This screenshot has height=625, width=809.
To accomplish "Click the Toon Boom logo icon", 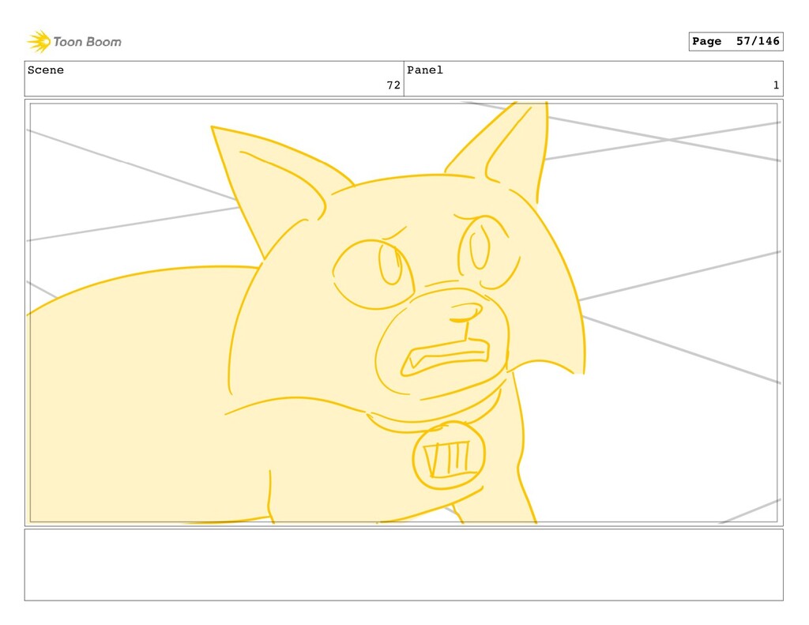I will (x=39, y=41).
